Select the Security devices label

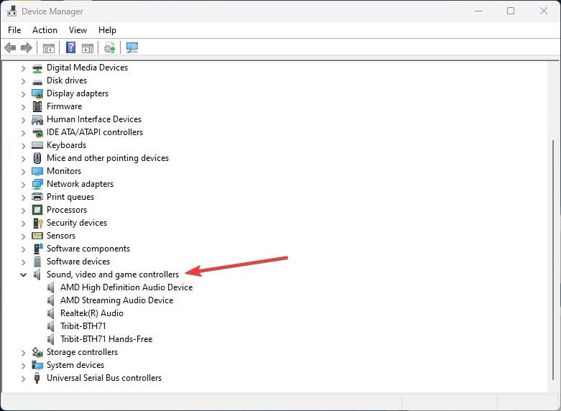[77, 223]
